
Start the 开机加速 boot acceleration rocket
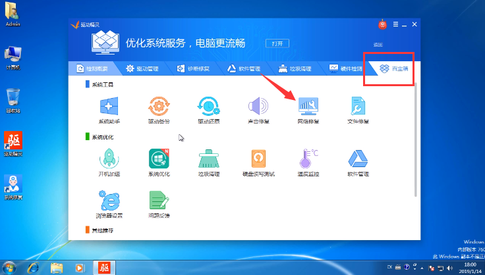click(x=109, y=159)
